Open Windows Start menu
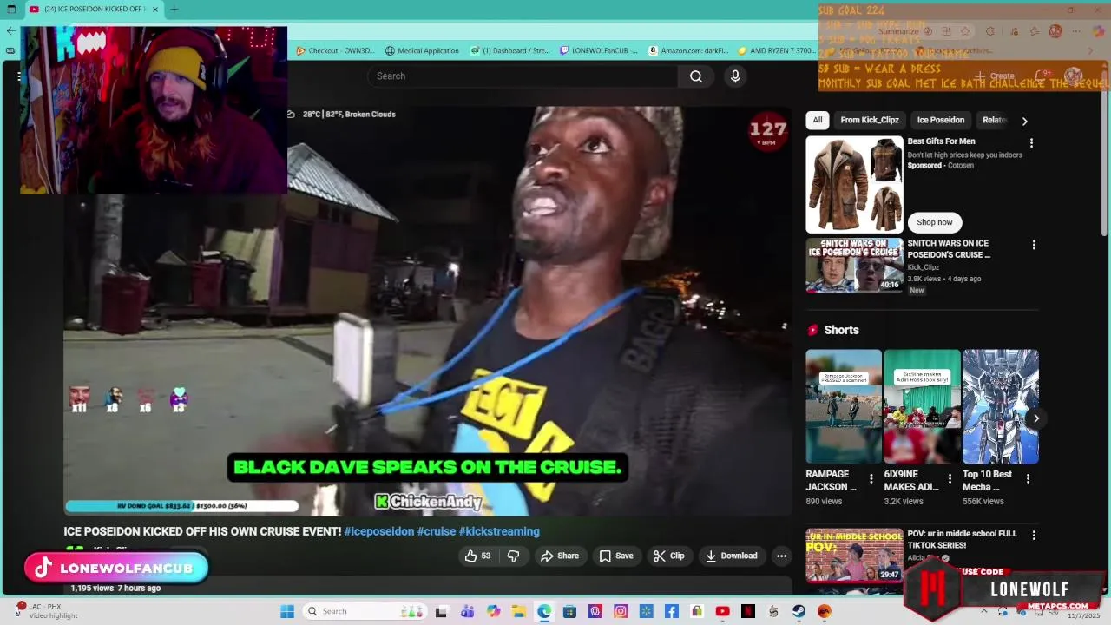The width and height of the screenshot is (1111, 625). (287, 611)
